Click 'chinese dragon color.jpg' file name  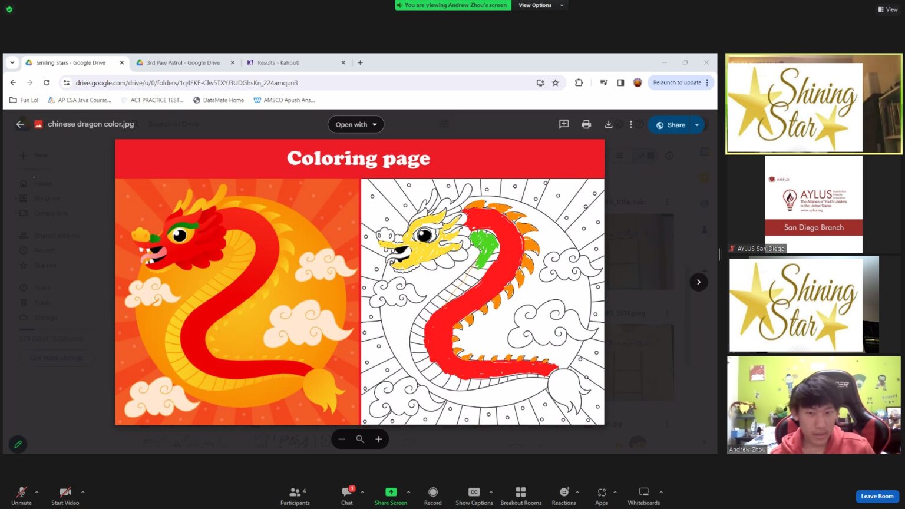[91, 124]
